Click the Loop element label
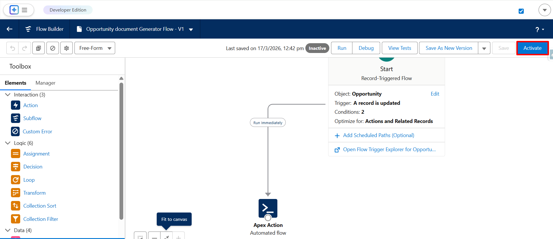This screenshot has width=553, height=239. click(29, 180)
